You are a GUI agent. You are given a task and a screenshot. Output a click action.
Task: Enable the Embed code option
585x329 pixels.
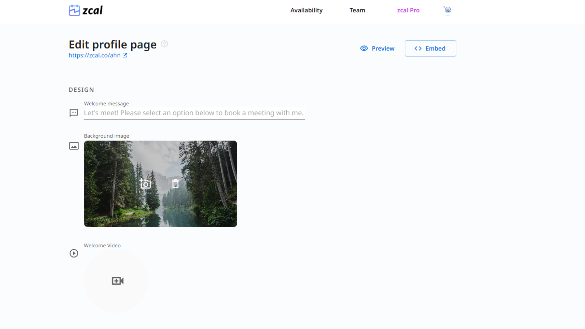pos(430,48)
